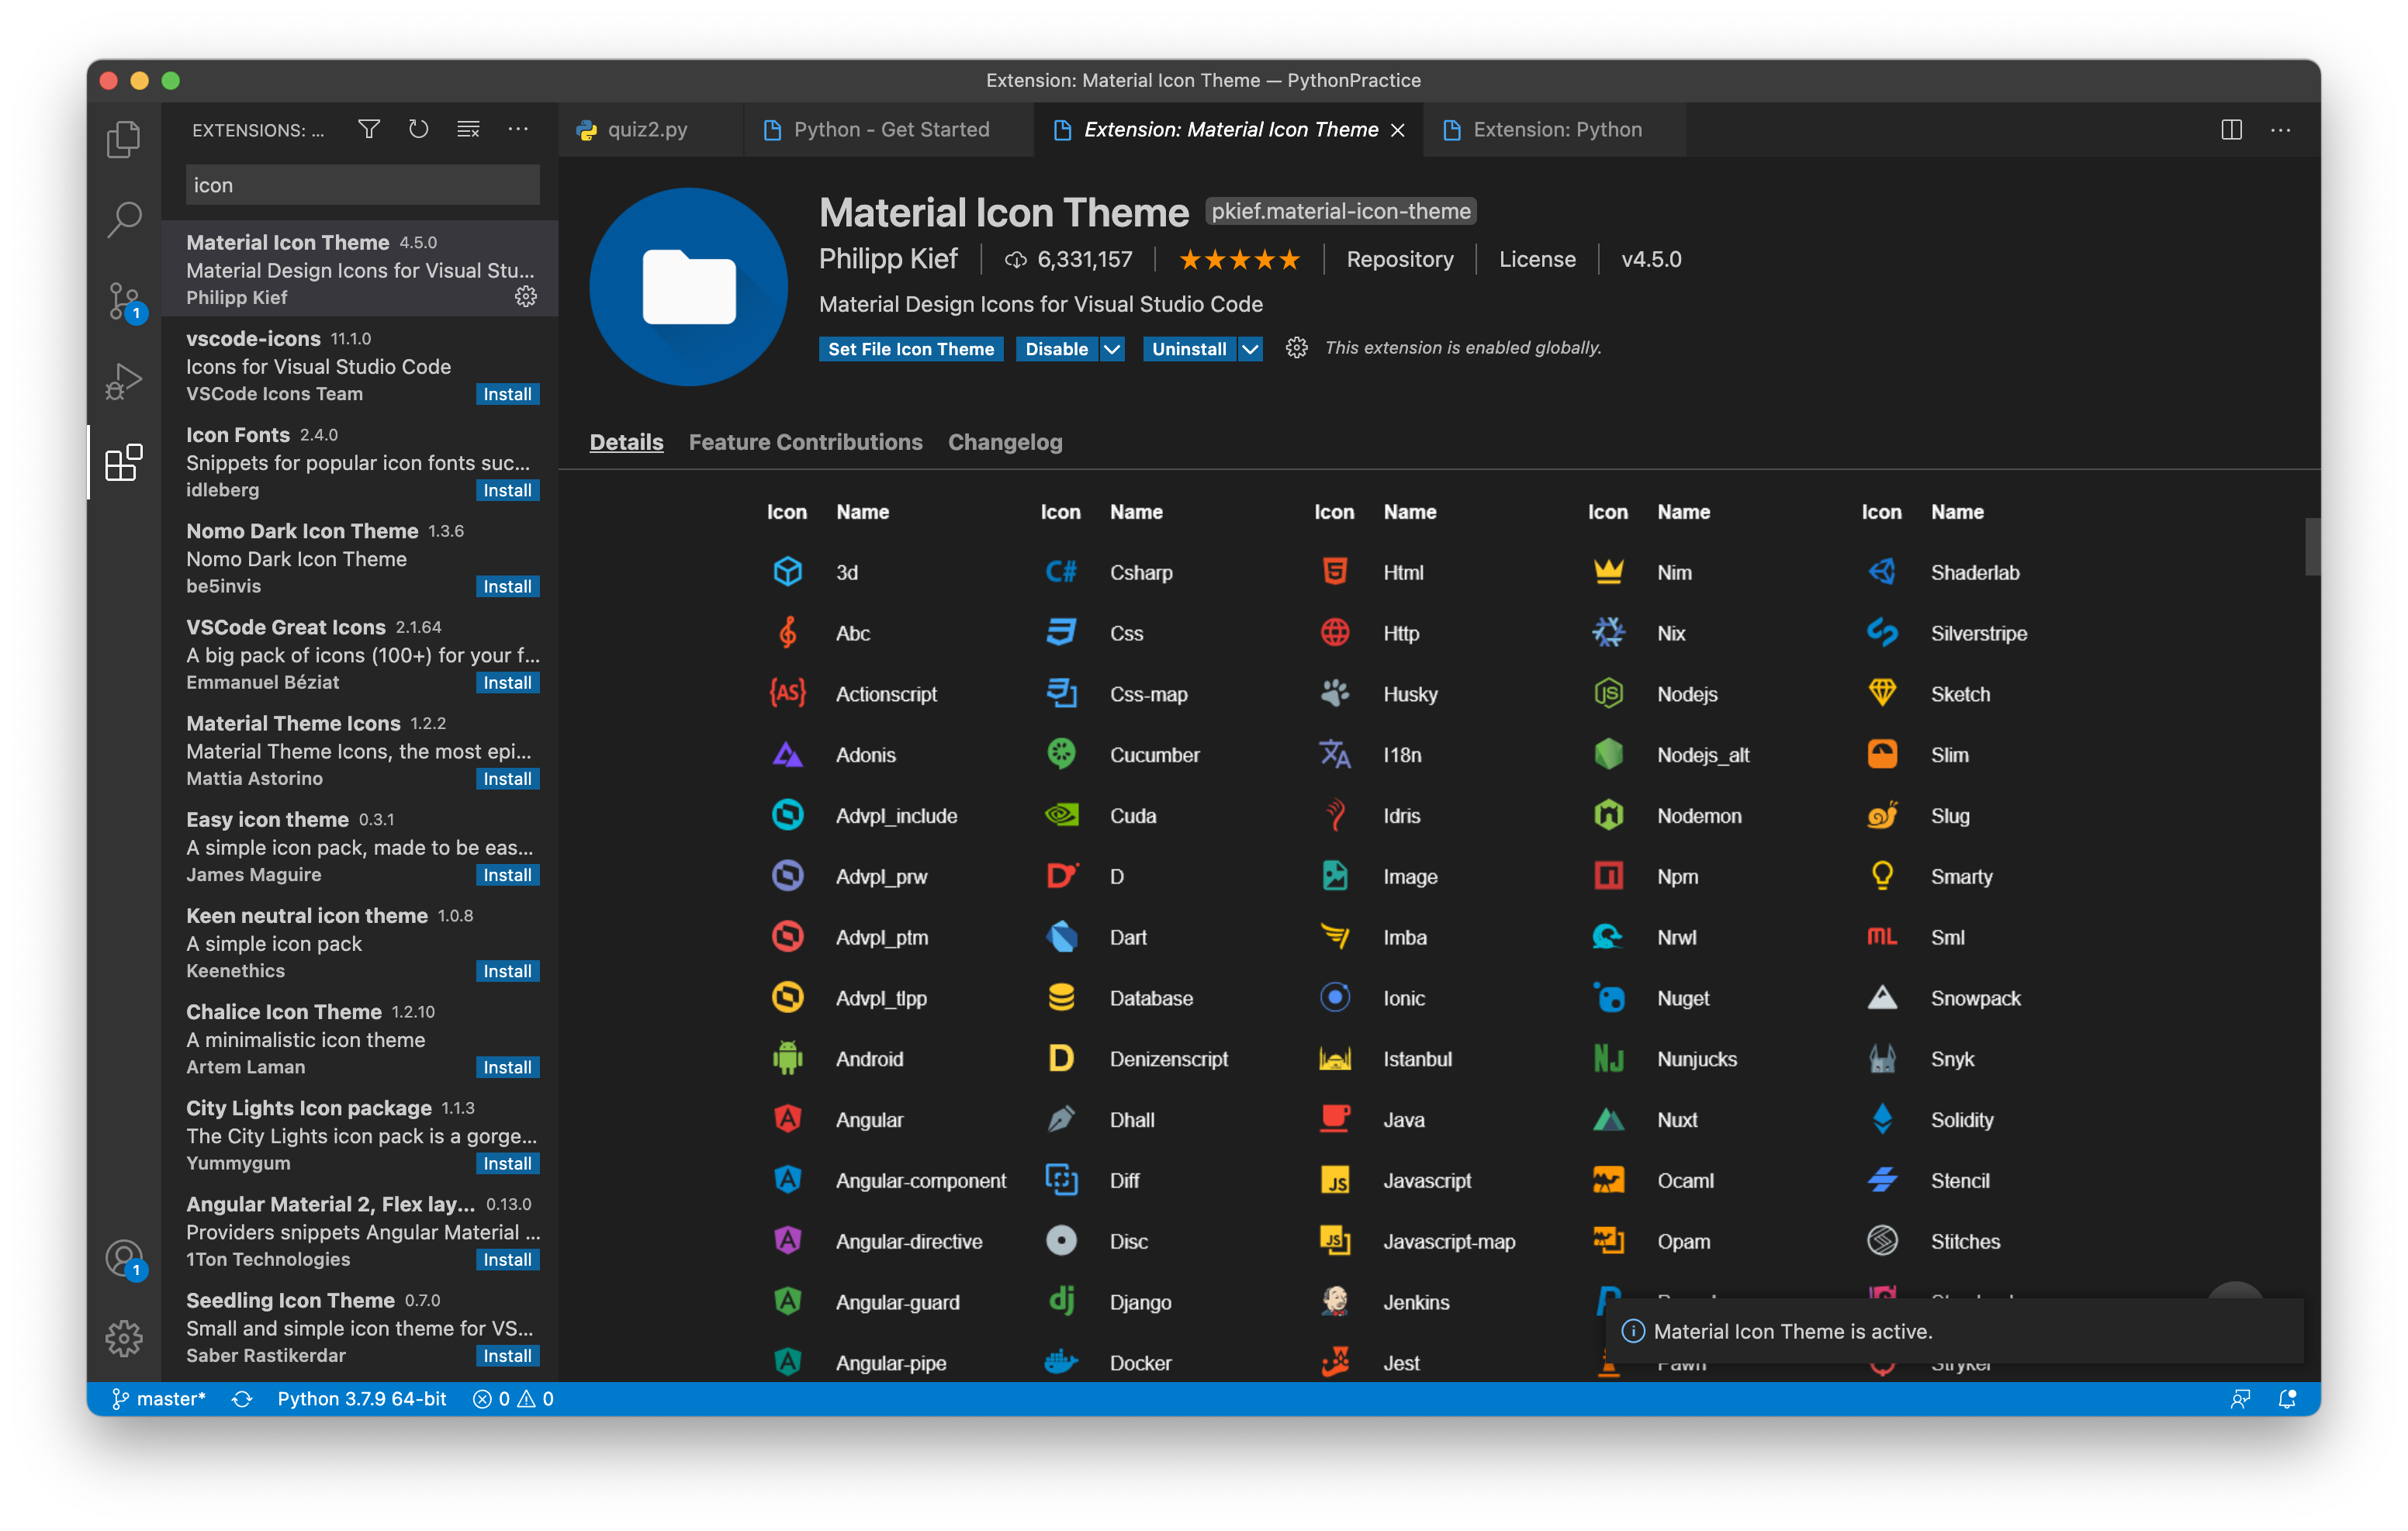Viewport: 2408px width, 1531px height.
Task: Click the extensions search field containing 'icon'
Action: (x=362, y=185)
